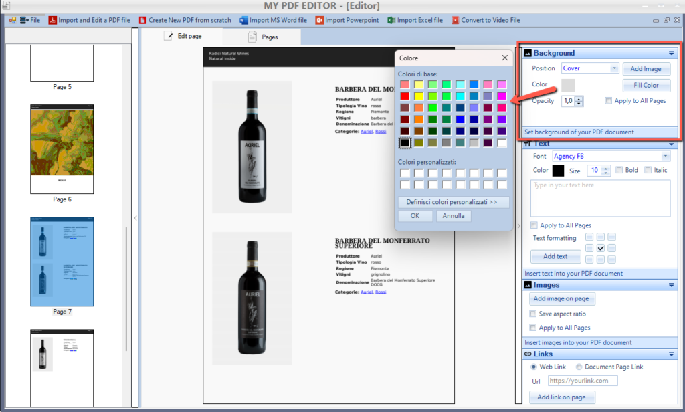Click the Fill Color button
Image resolution: width=685 pixels, height=412 pixels.
click(646, 85)
